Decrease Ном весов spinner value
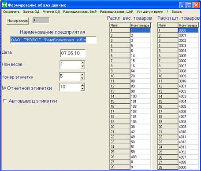The image size is (201, 171). coord(83,66)
